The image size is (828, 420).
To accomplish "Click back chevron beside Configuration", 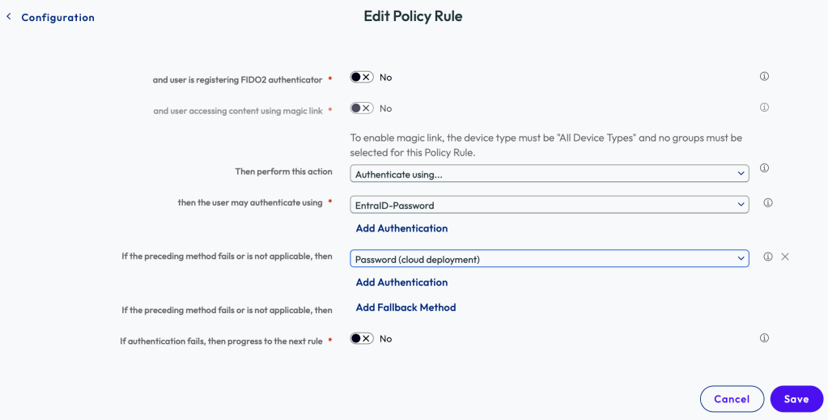I will [9, 17].
